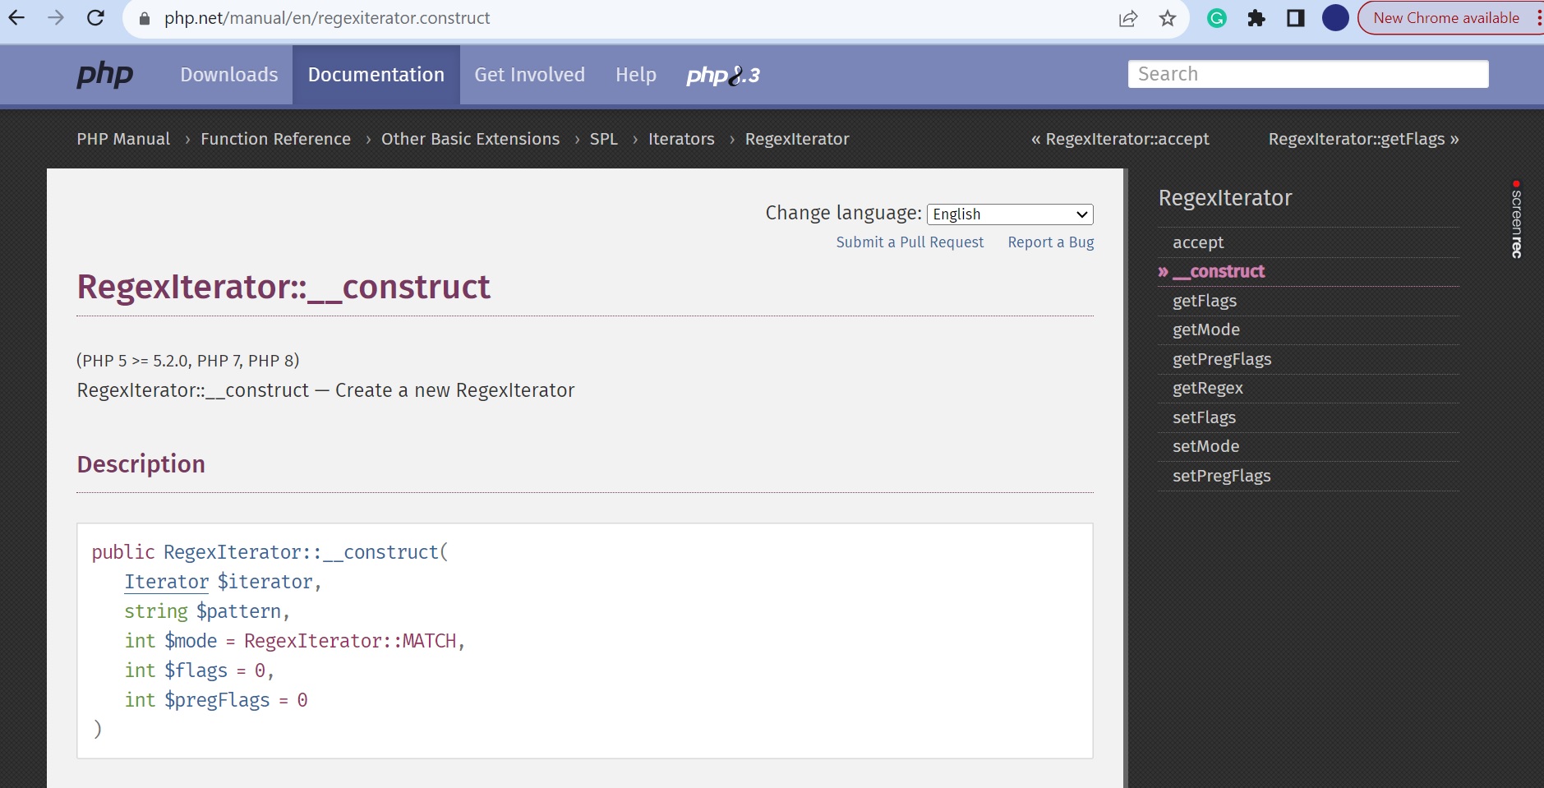Viewport: 1544px width, 788px height.
Task: Click the php logo in header
Action: pyautogui.click(x=105, y=75)
